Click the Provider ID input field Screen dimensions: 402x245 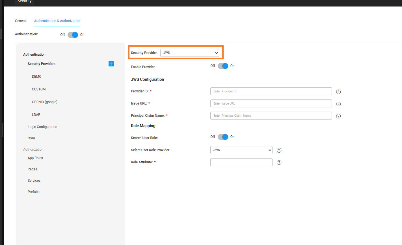[271, 91]
